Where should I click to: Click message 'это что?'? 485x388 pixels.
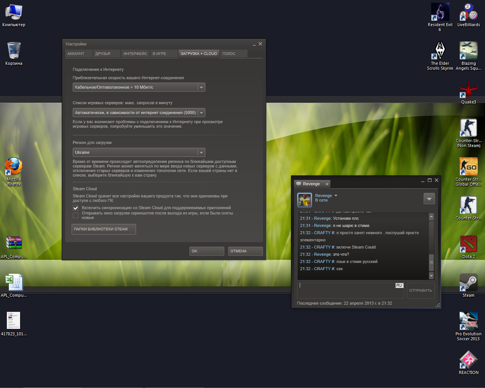coord(341,254)
